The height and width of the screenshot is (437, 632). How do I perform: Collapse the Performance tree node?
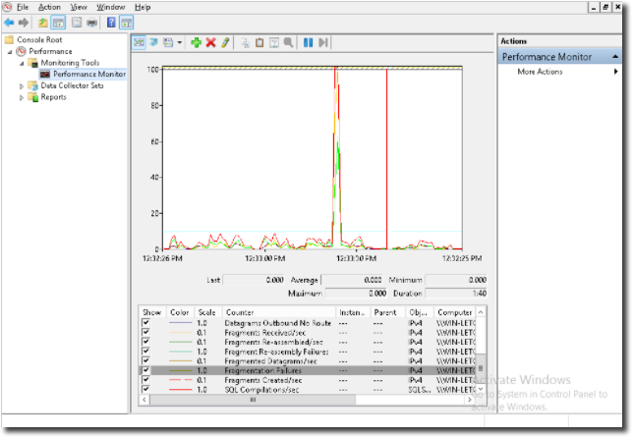point(10,51)
